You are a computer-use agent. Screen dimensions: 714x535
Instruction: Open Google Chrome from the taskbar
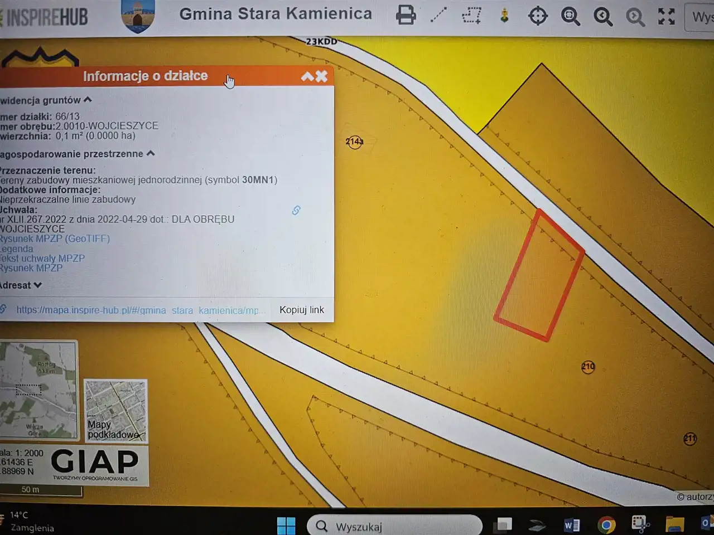click(606, 524)
